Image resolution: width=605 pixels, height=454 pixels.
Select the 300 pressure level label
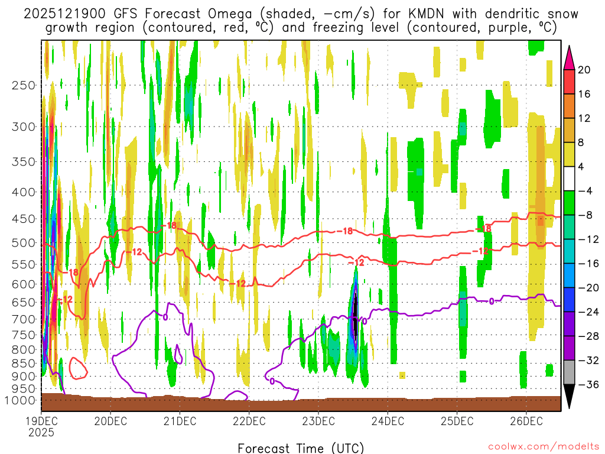[24, 127]
